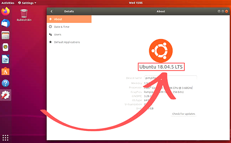Maximize the Settings window

point(223,11)
